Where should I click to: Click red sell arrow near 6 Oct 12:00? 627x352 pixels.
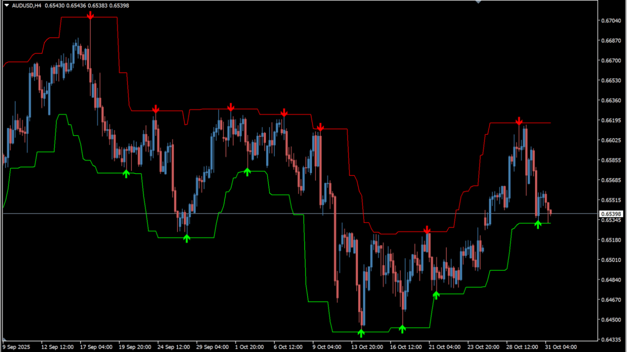point(284,112)
